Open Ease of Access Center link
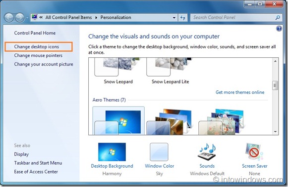Viewport: 288px width, 187px height. [x=36, y=172]
